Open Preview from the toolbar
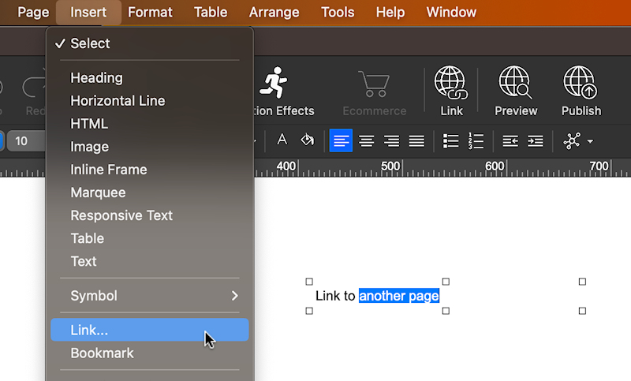 point(515,83)
